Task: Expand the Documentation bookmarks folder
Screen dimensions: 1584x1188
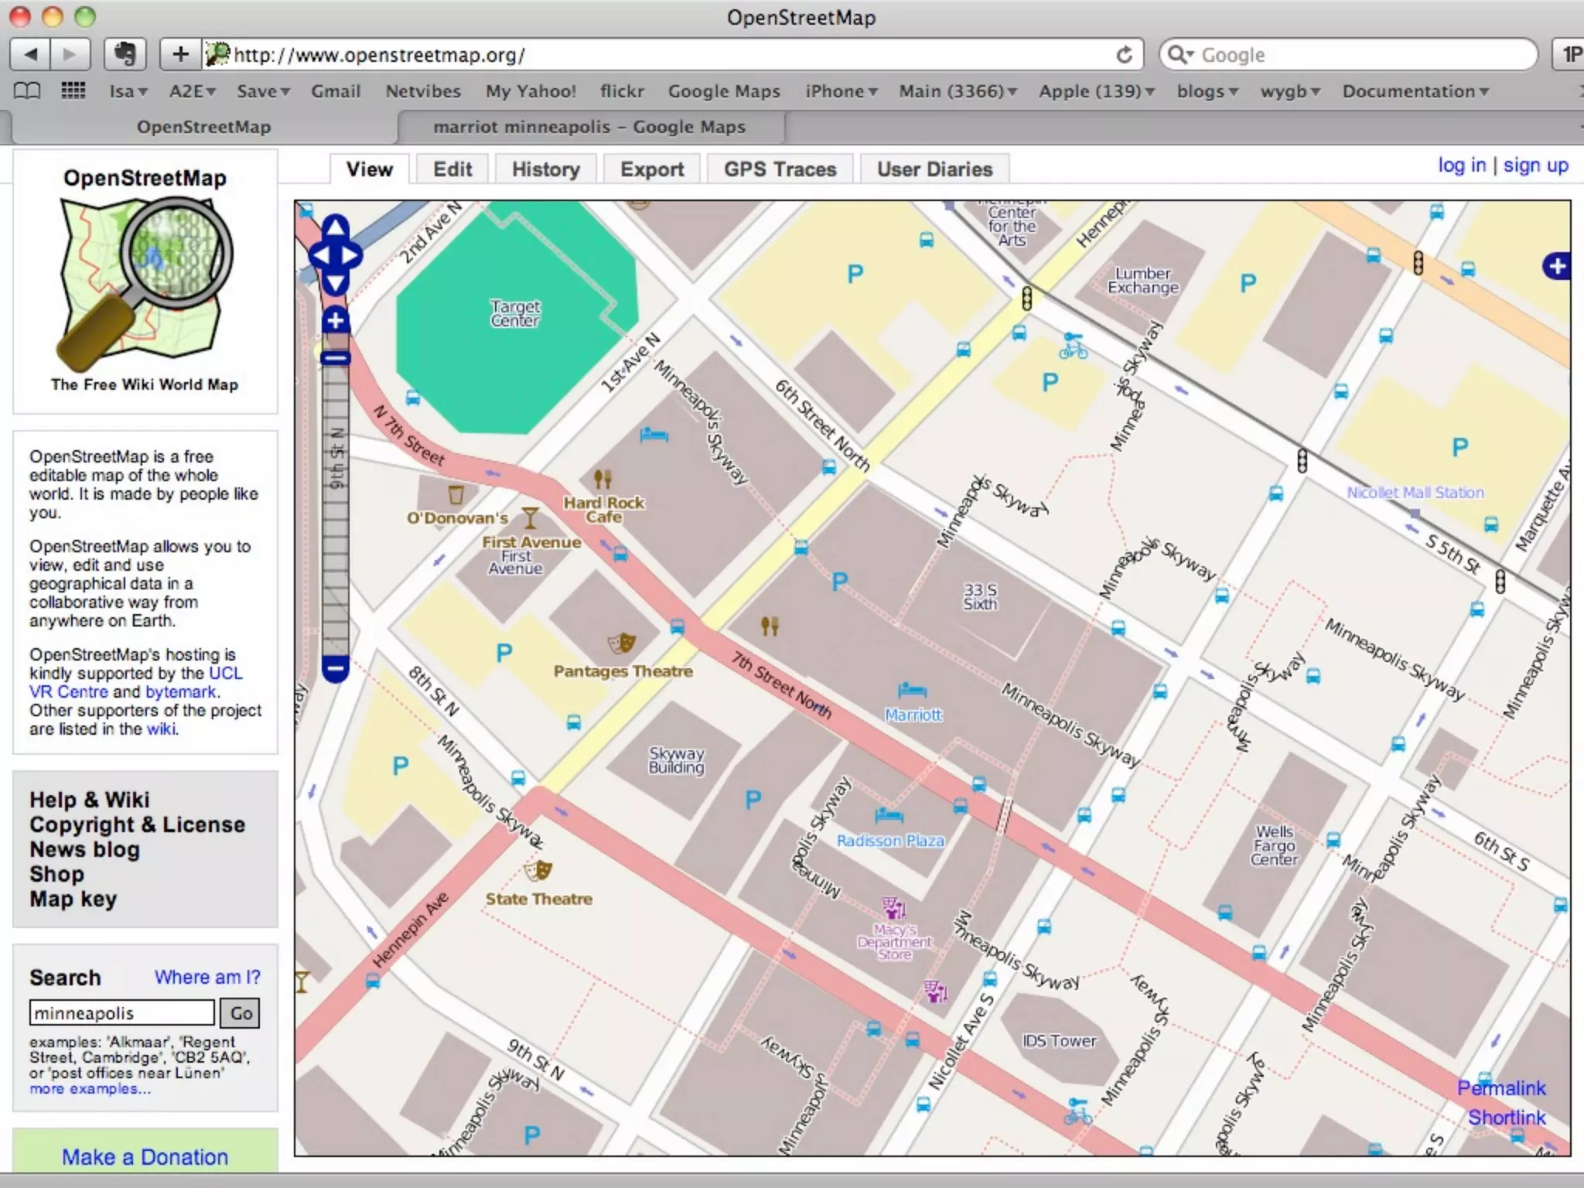Action: tap(1415, 91)
